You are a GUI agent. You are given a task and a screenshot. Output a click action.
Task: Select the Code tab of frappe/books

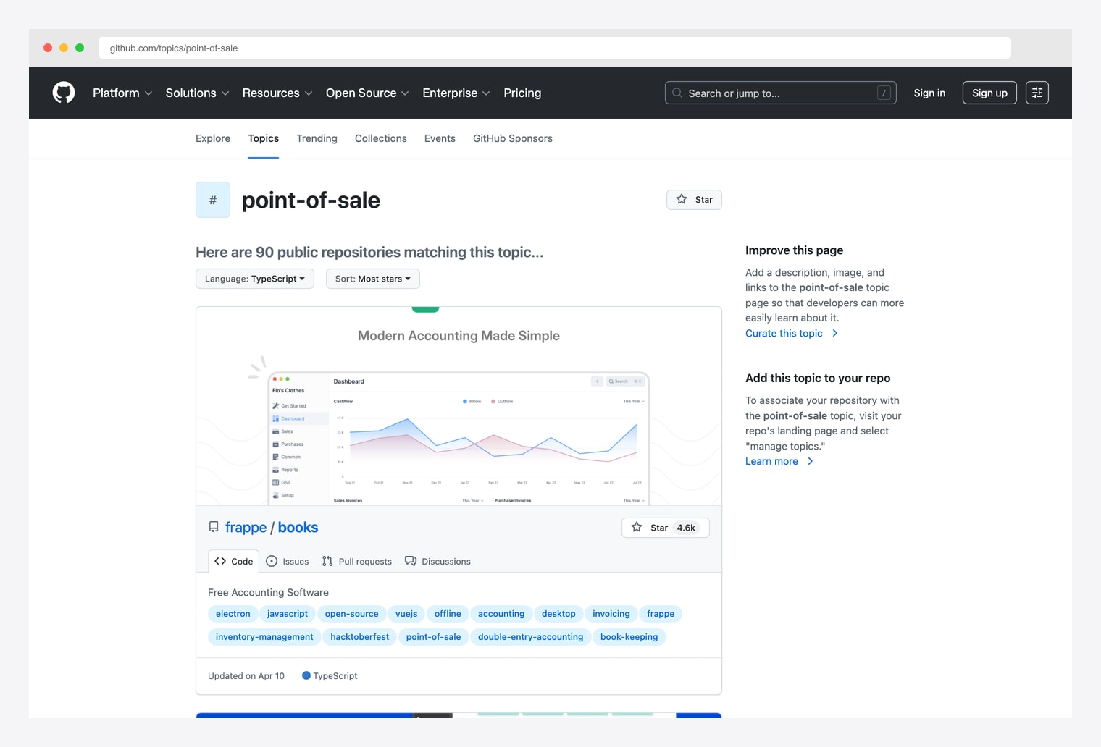point(233,561)
